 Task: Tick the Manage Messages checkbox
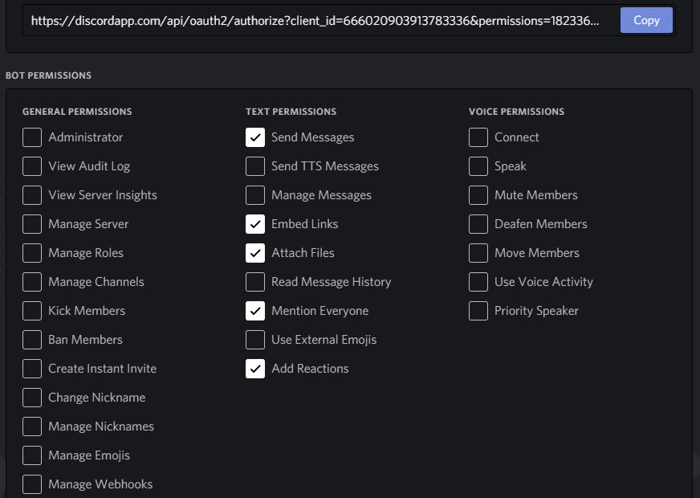(255, 195)
